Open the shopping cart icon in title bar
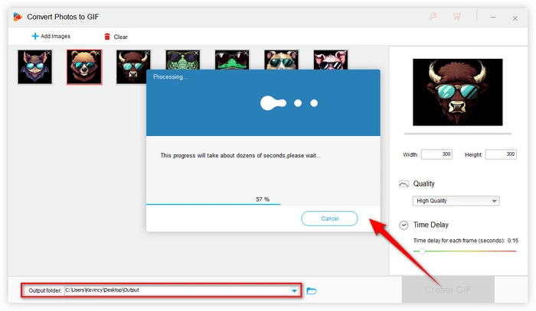Viewport: 536px width, 311px height. pyautogui.click(x=456, y=16)
